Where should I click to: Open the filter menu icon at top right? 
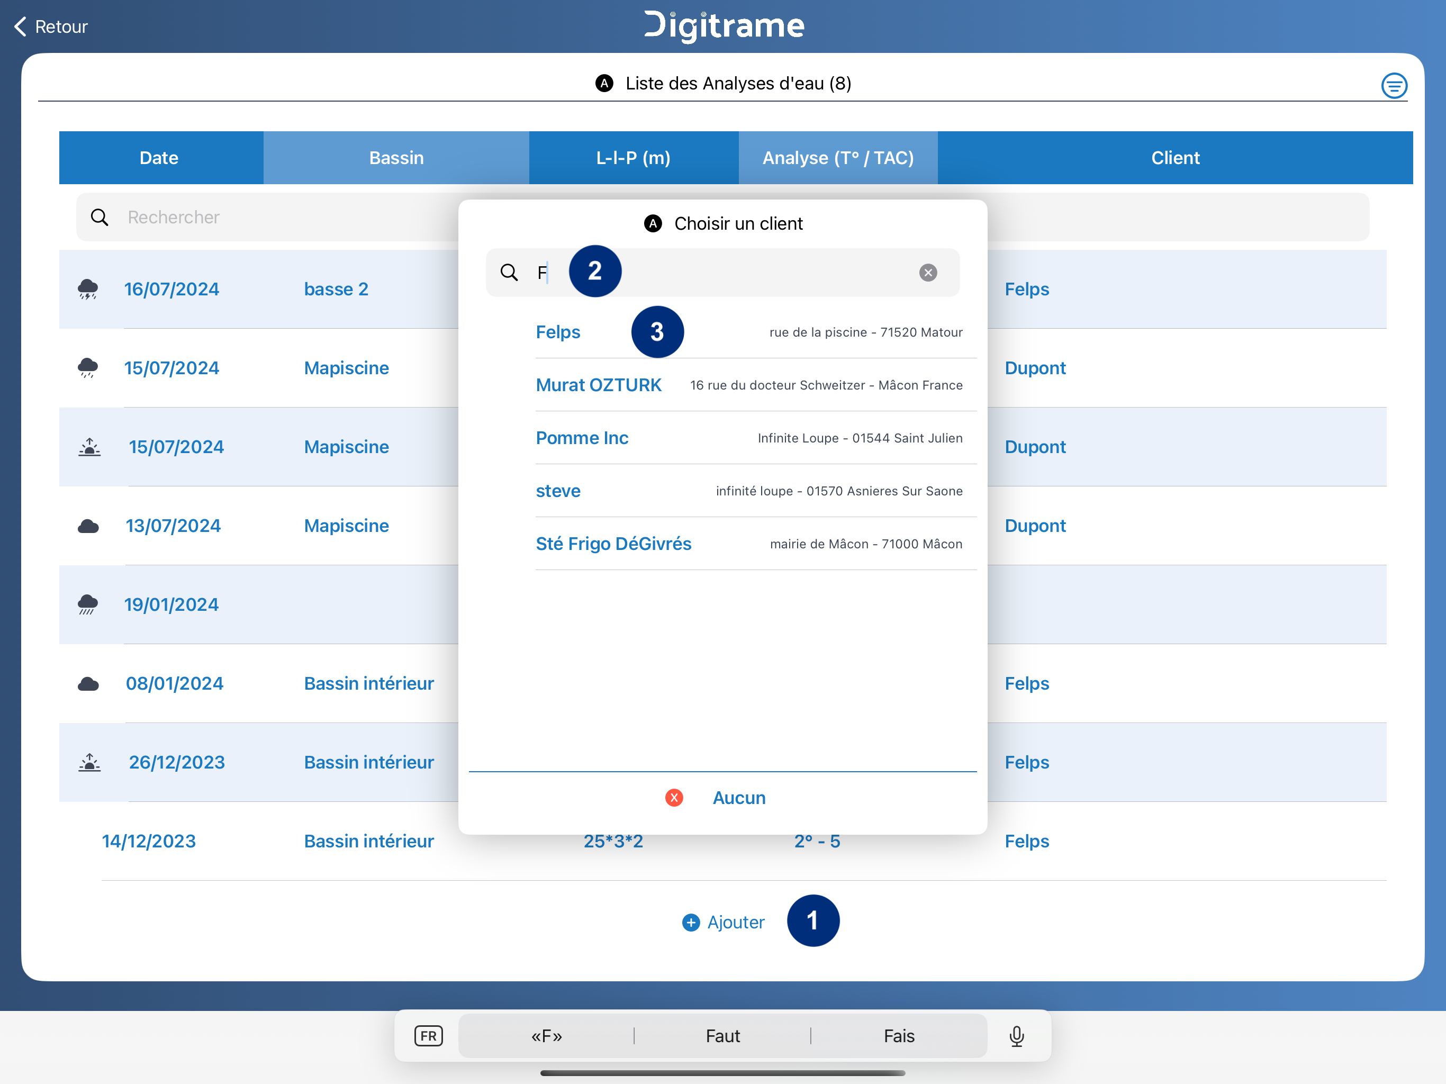[1394, 85]
